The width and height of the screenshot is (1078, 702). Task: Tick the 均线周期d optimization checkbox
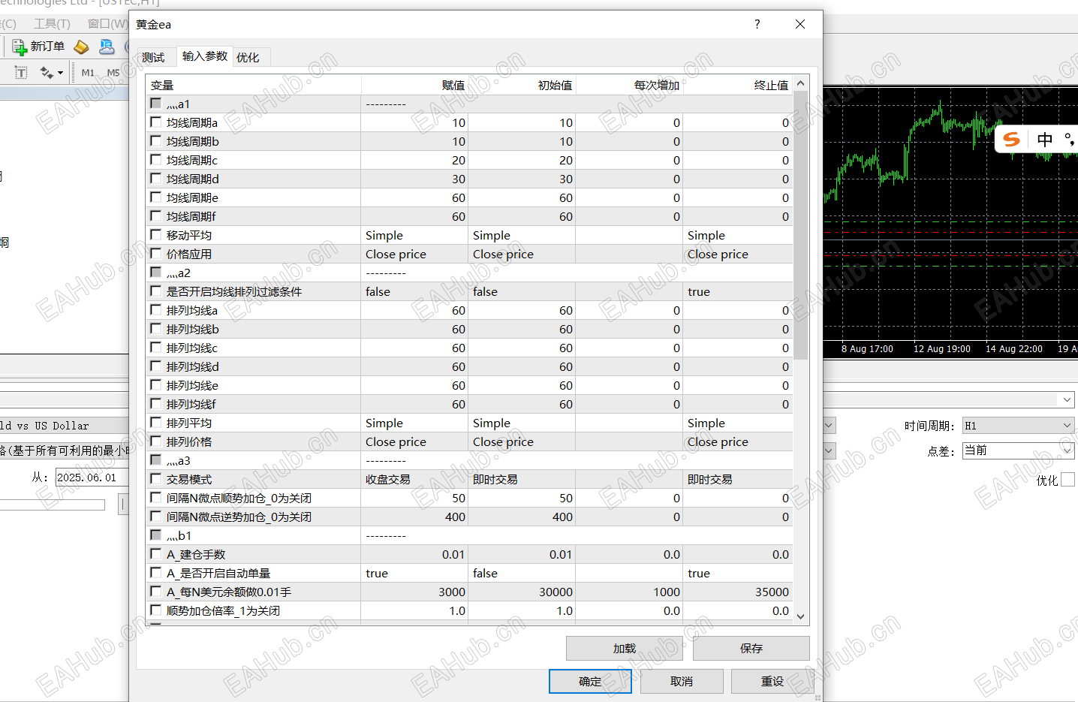tap(156, 178)
